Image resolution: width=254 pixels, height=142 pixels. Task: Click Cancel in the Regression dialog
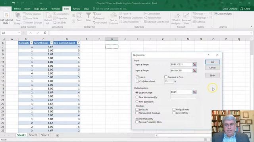(212, 67)
